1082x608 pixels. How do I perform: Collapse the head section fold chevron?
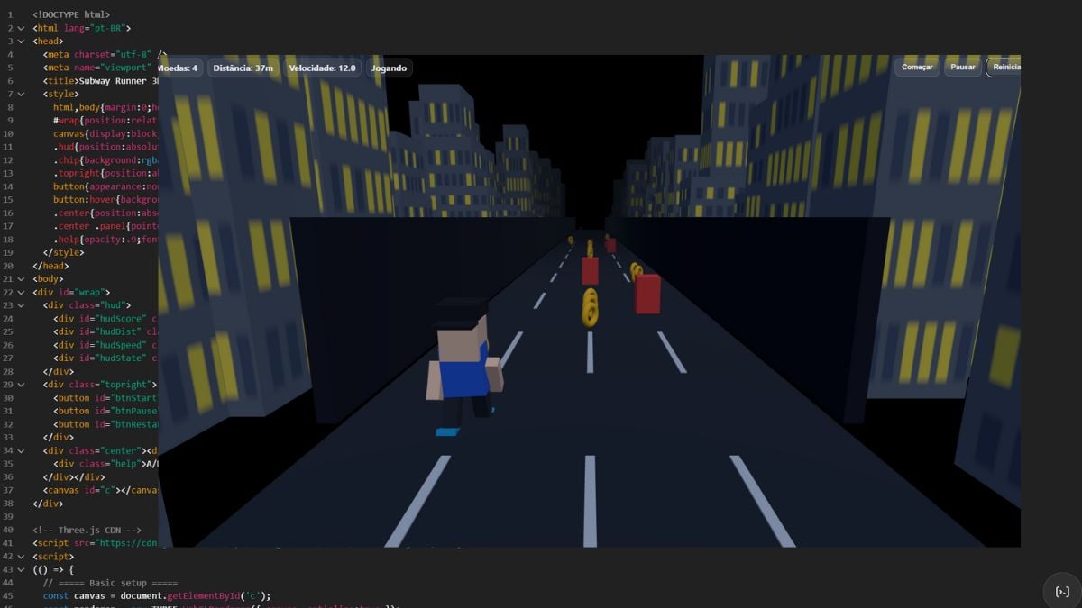point(21,41)
